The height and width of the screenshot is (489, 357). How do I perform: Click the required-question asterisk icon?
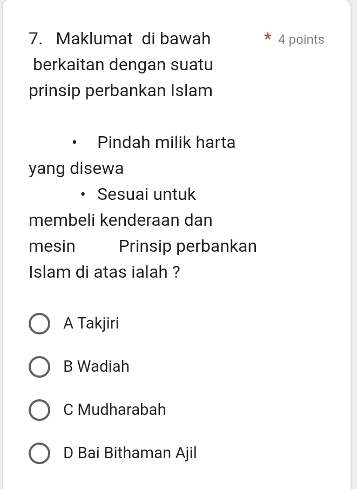pyautogui.click(x=267, y=38)
